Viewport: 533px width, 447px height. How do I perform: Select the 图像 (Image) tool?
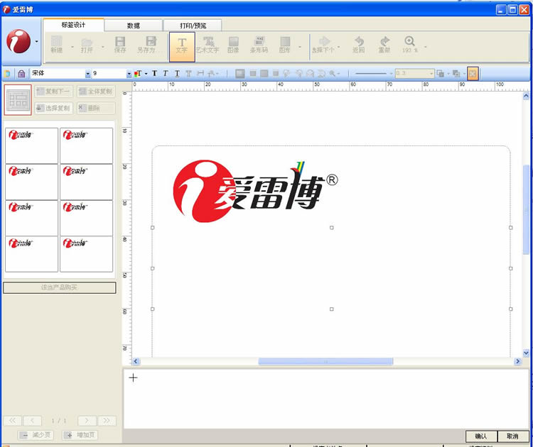[x=233, y=45]
